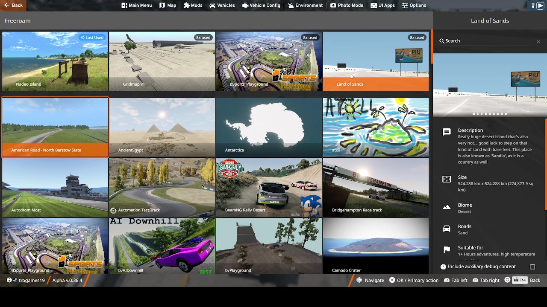Click the 8x used badge on Gridmap v1
The image size is (547, 307).
point(203,38)
